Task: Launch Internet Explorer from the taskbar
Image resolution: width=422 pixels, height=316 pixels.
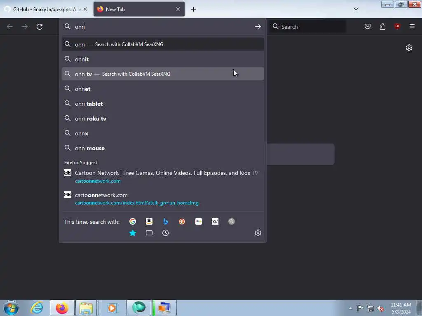Action: 37,308
